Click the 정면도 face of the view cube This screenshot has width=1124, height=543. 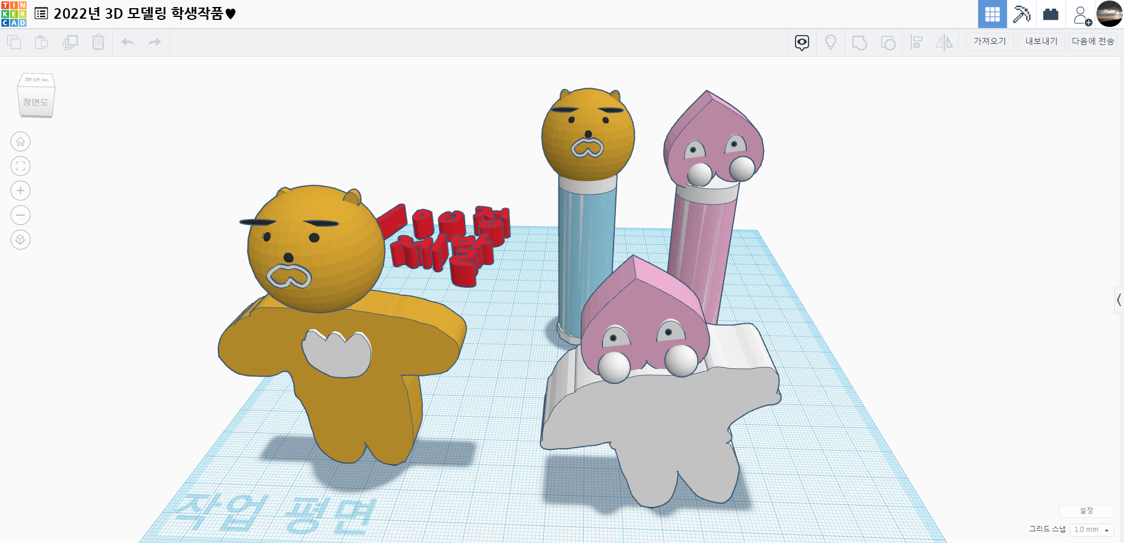pos(36,102)
